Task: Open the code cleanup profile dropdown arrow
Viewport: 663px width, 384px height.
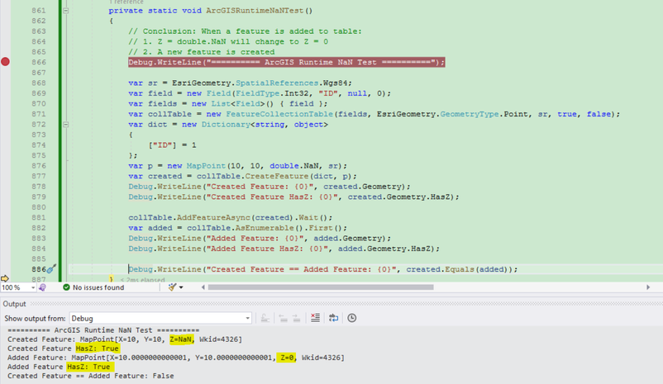Action: (181, 287)
